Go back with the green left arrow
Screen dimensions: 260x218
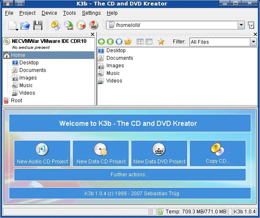pos(110,42)
